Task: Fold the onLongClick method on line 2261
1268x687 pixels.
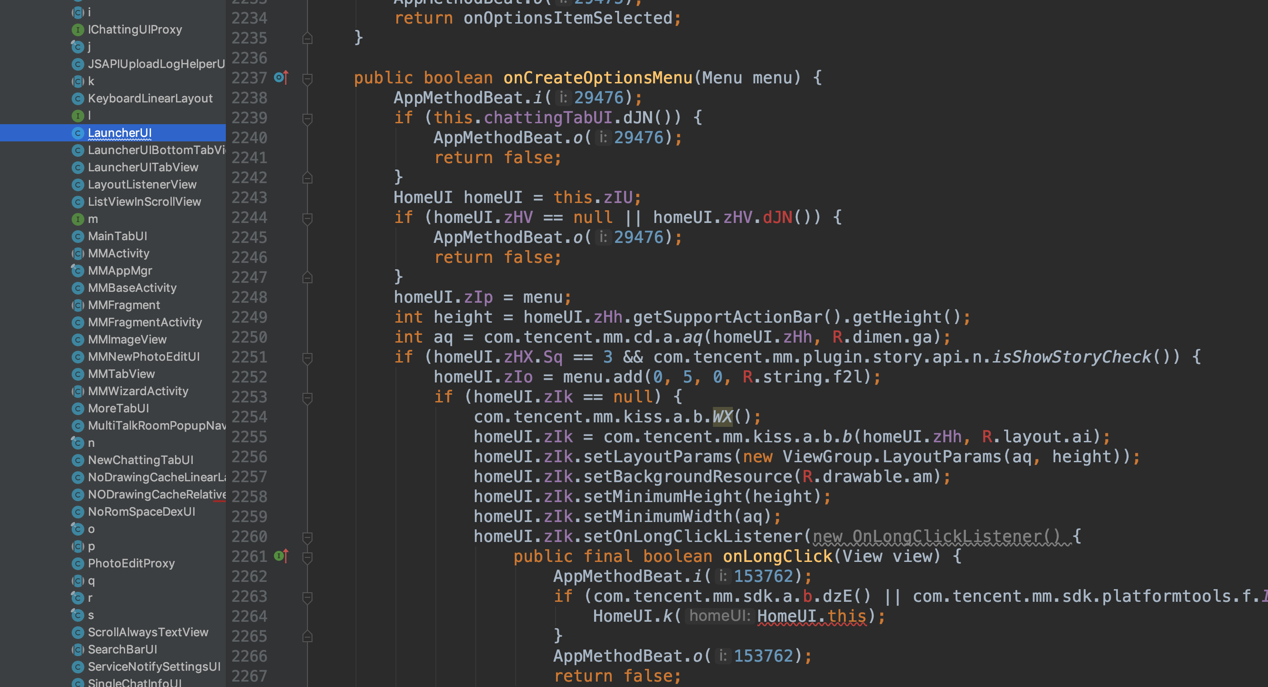Action: (307, 557)
